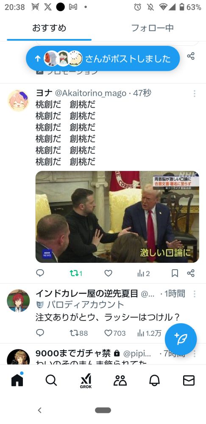Screen dimensions: 206x424
Task: Reply to ヨナ's post
Action: [40, 273]
